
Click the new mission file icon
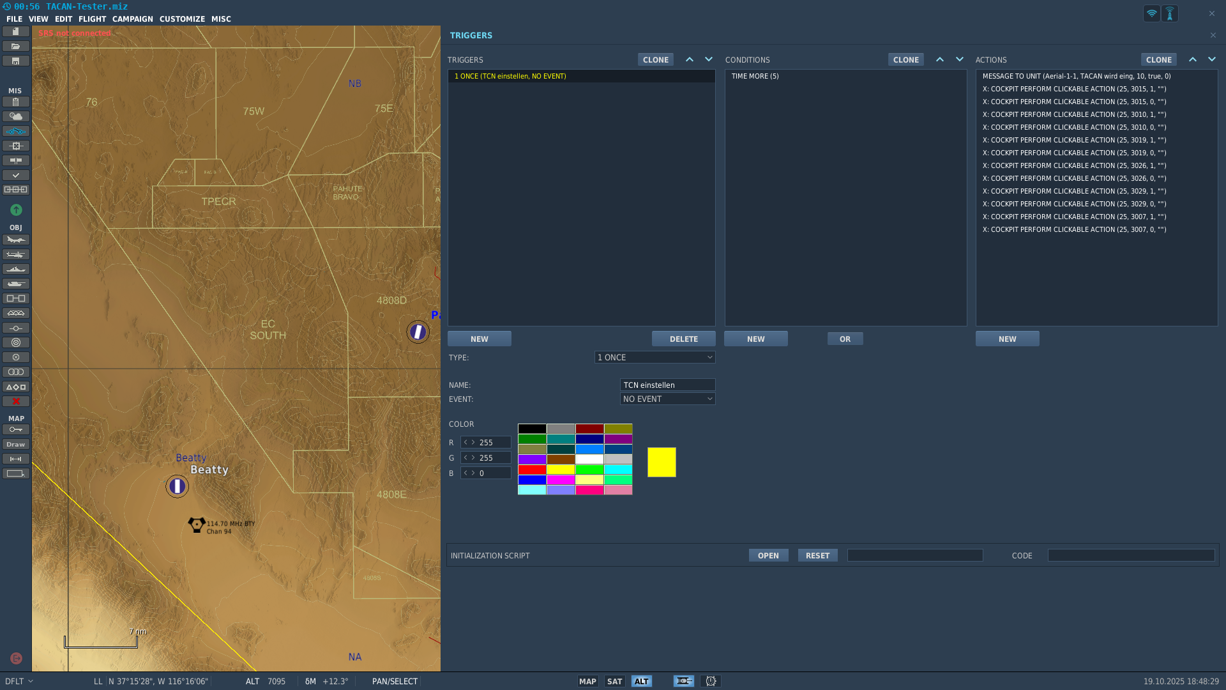(16, 31)
